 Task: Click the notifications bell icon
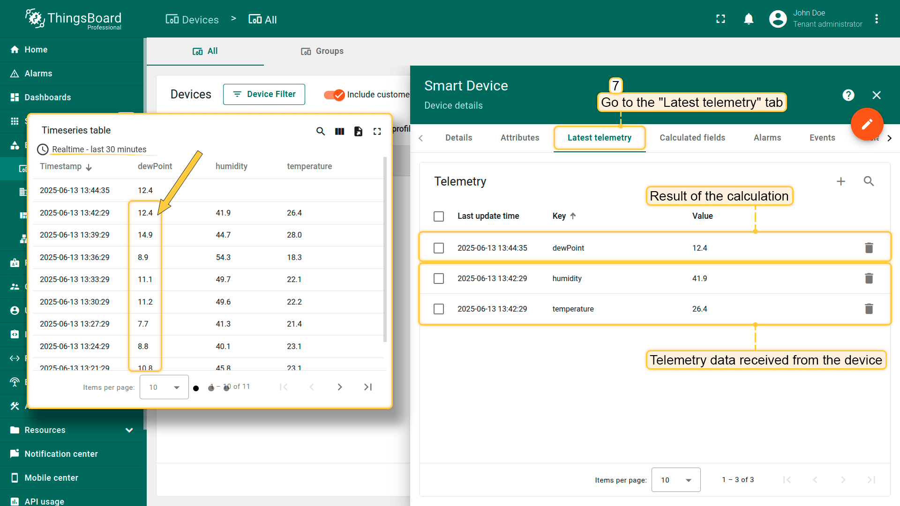(749, 19)
